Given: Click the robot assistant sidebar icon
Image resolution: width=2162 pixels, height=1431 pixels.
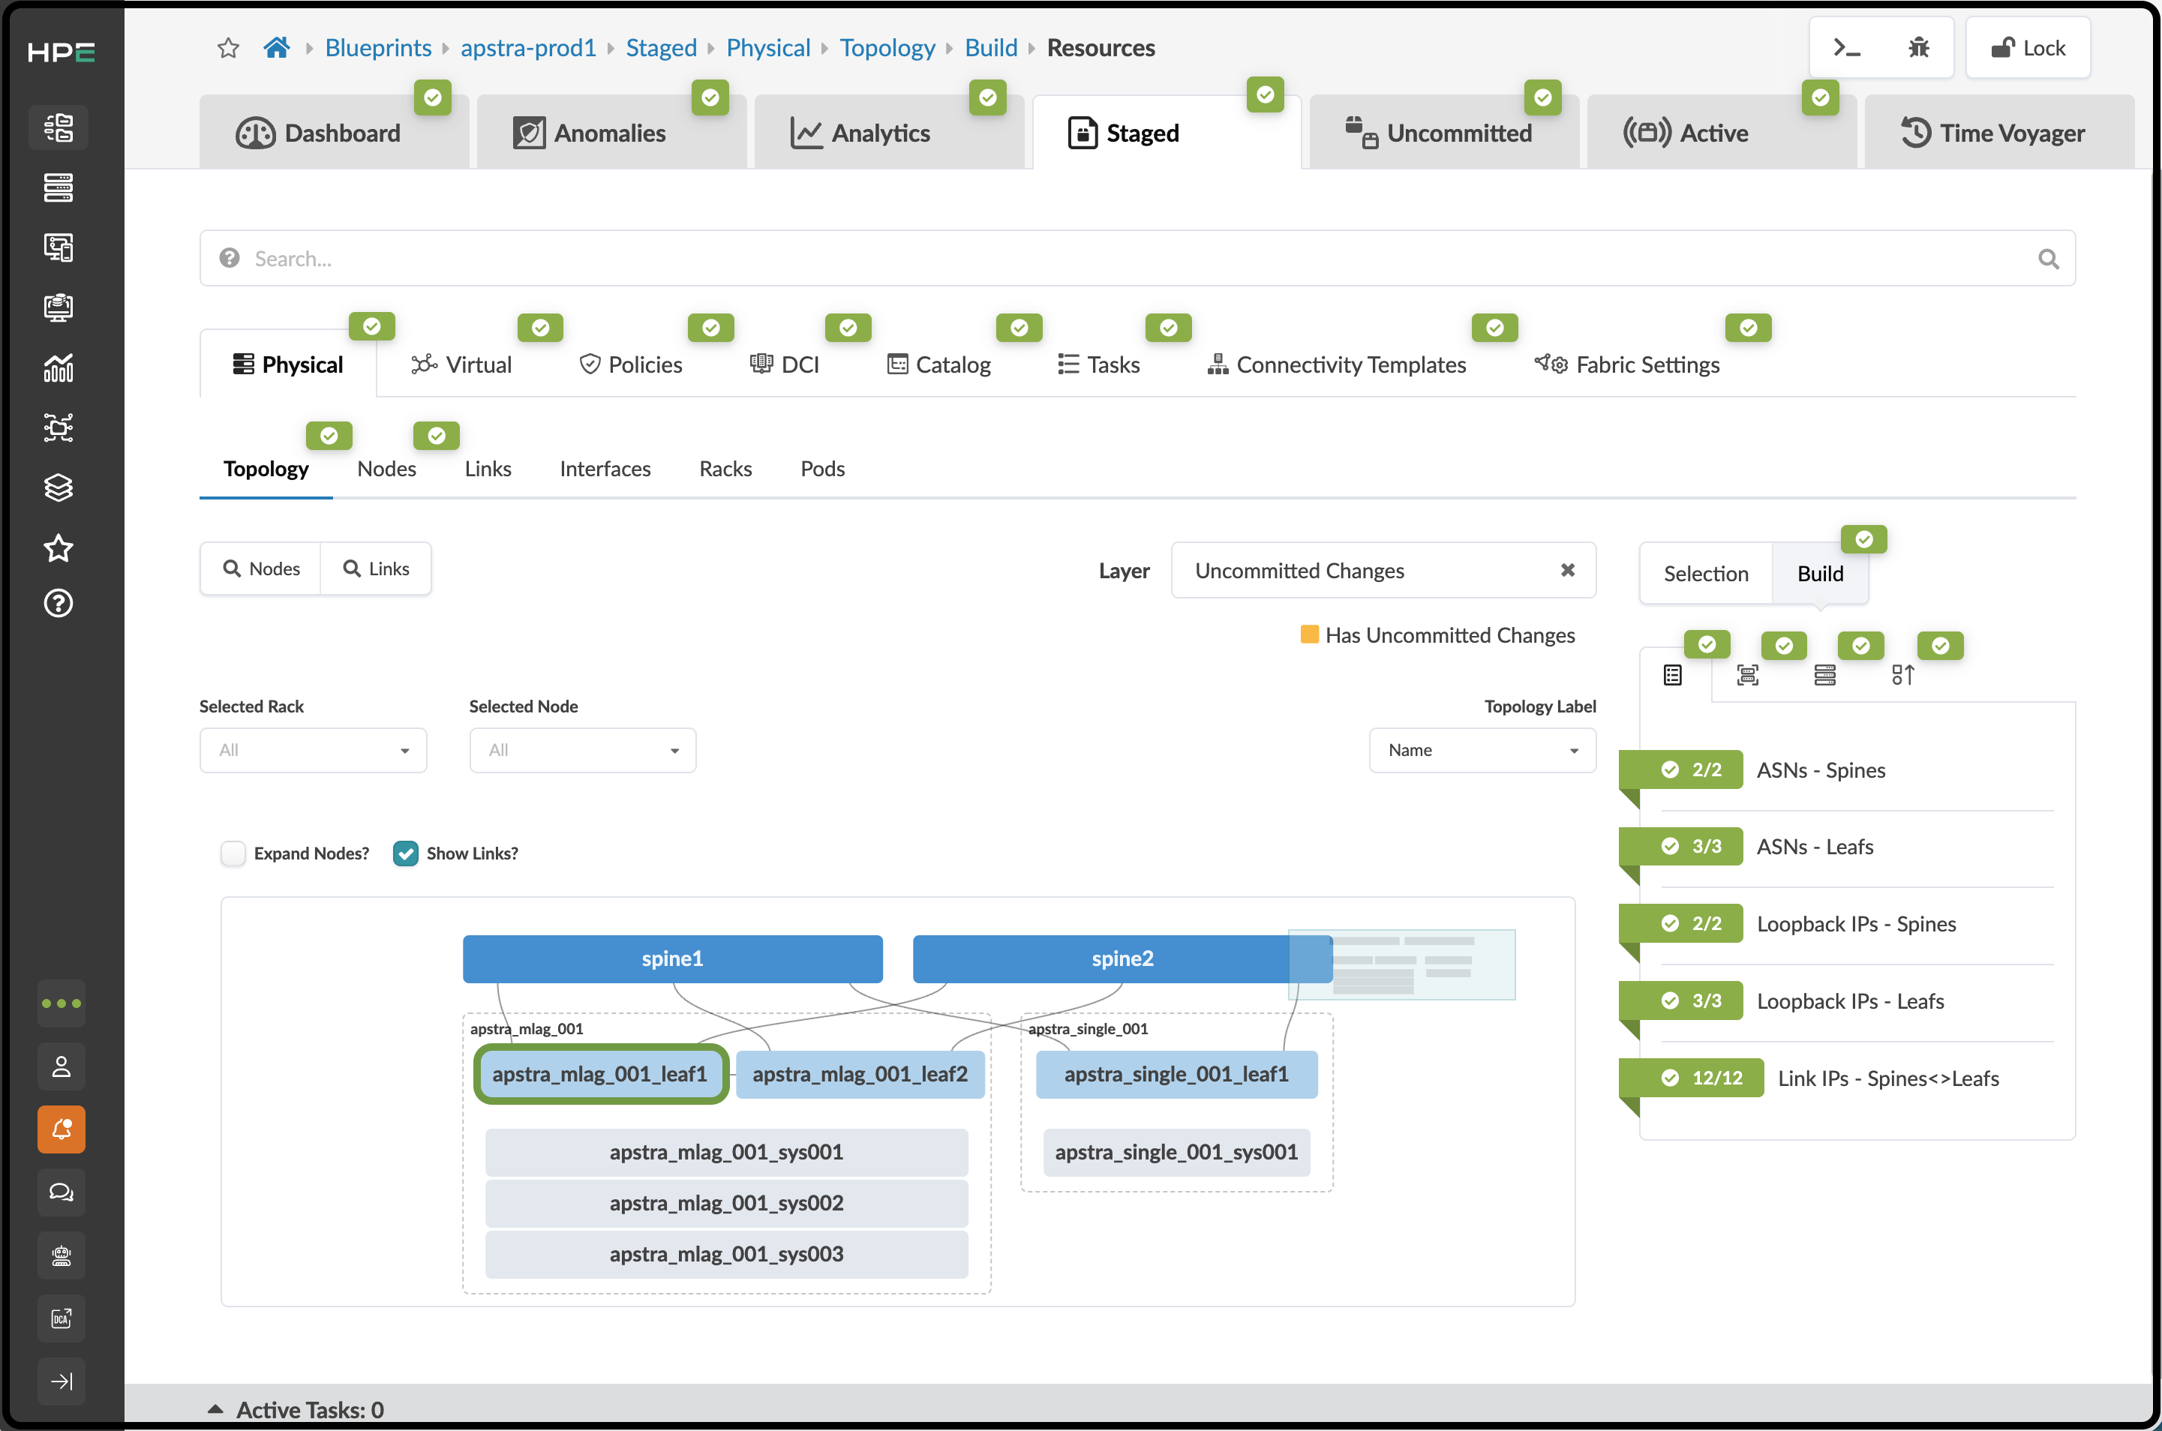Looking at the screenshot, I should [x=62, y=1255].
